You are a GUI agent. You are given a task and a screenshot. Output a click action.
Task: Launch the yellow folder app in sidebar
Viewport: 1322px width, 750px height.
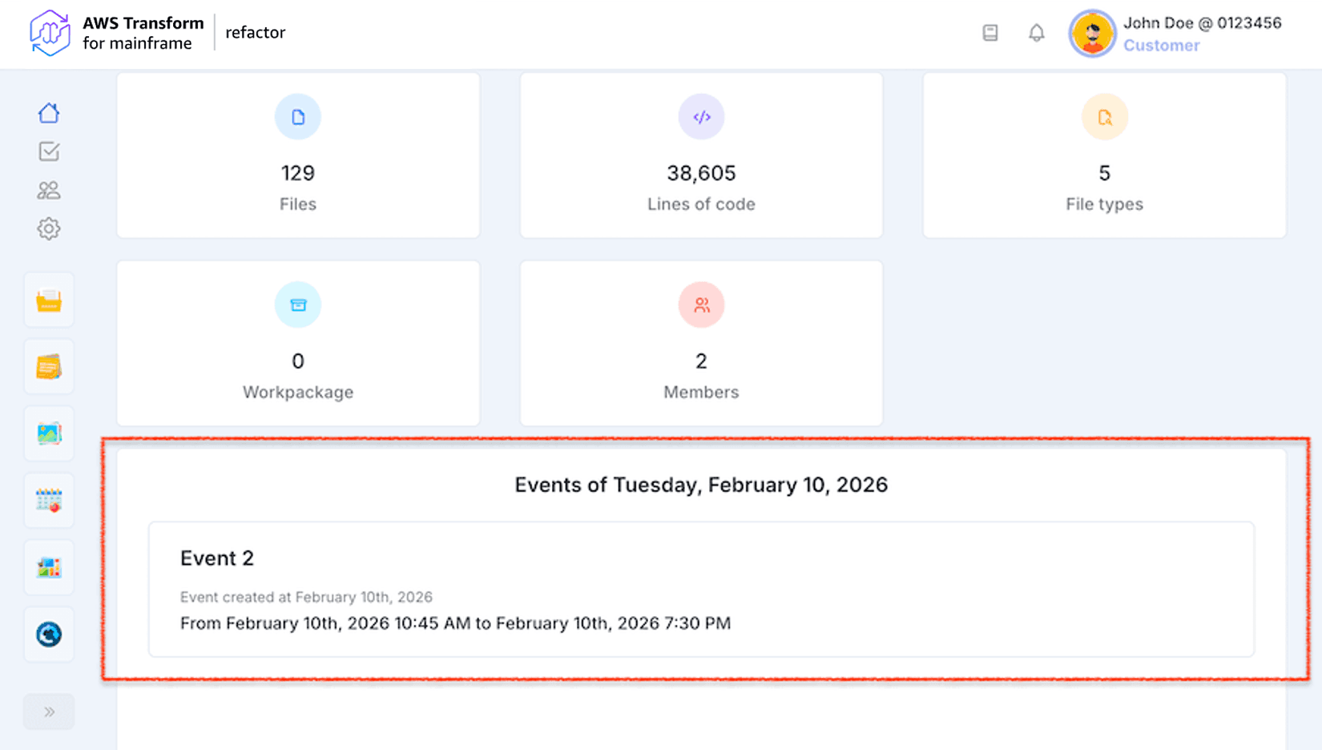coord(49,300)
